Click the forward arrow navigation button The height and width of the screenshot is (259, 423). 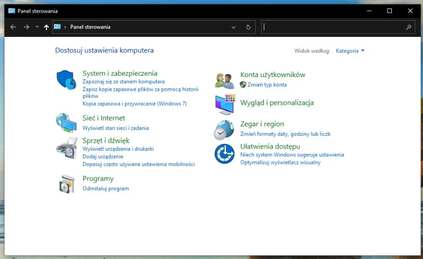click(x=26, y=27)
